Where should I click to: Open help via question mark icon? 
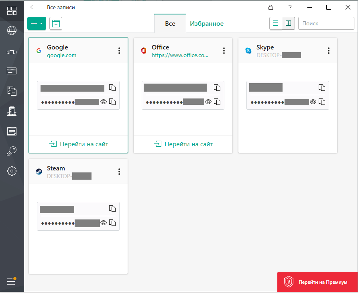(290, 7)
